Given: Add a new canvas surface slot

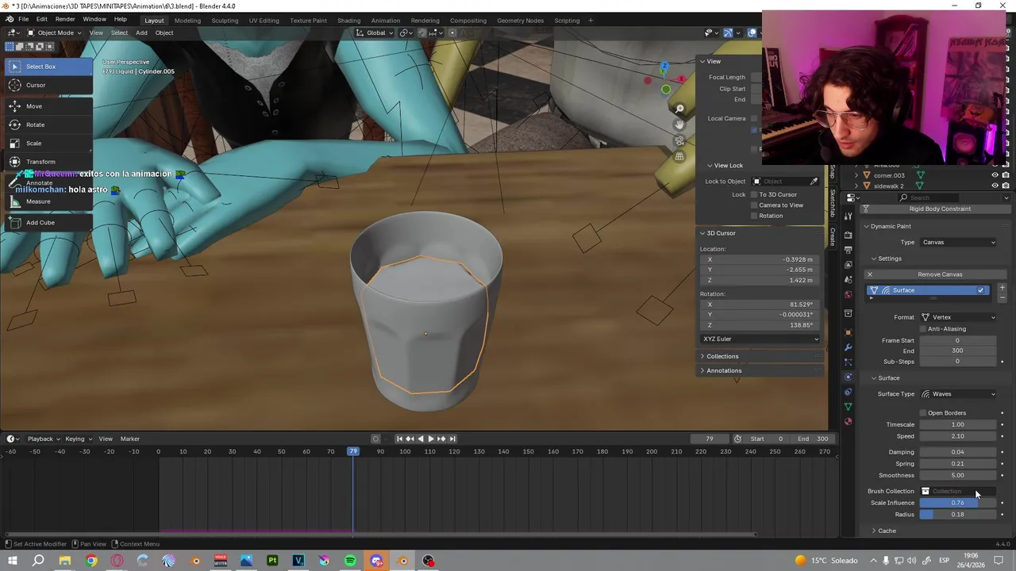Looking at the screenshot, I should click(1002, 288).
